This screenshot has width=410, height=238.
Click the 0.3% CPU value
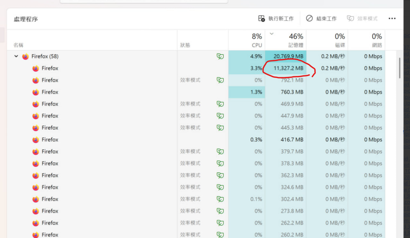[256, 140]
